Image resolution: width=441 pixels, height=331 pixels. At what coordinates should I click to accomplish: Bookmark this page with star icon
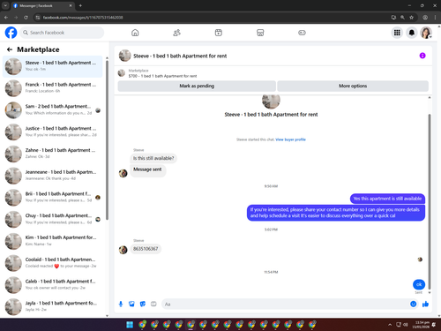tap(411, 18)
